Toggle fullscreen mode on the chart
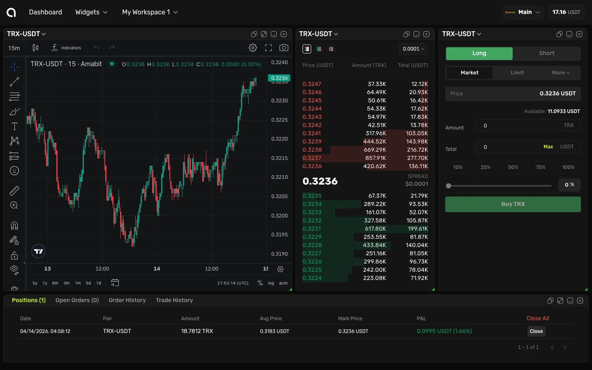Image resolution: width=592 pixels, height=370 pixels. [x=268, y=48]
